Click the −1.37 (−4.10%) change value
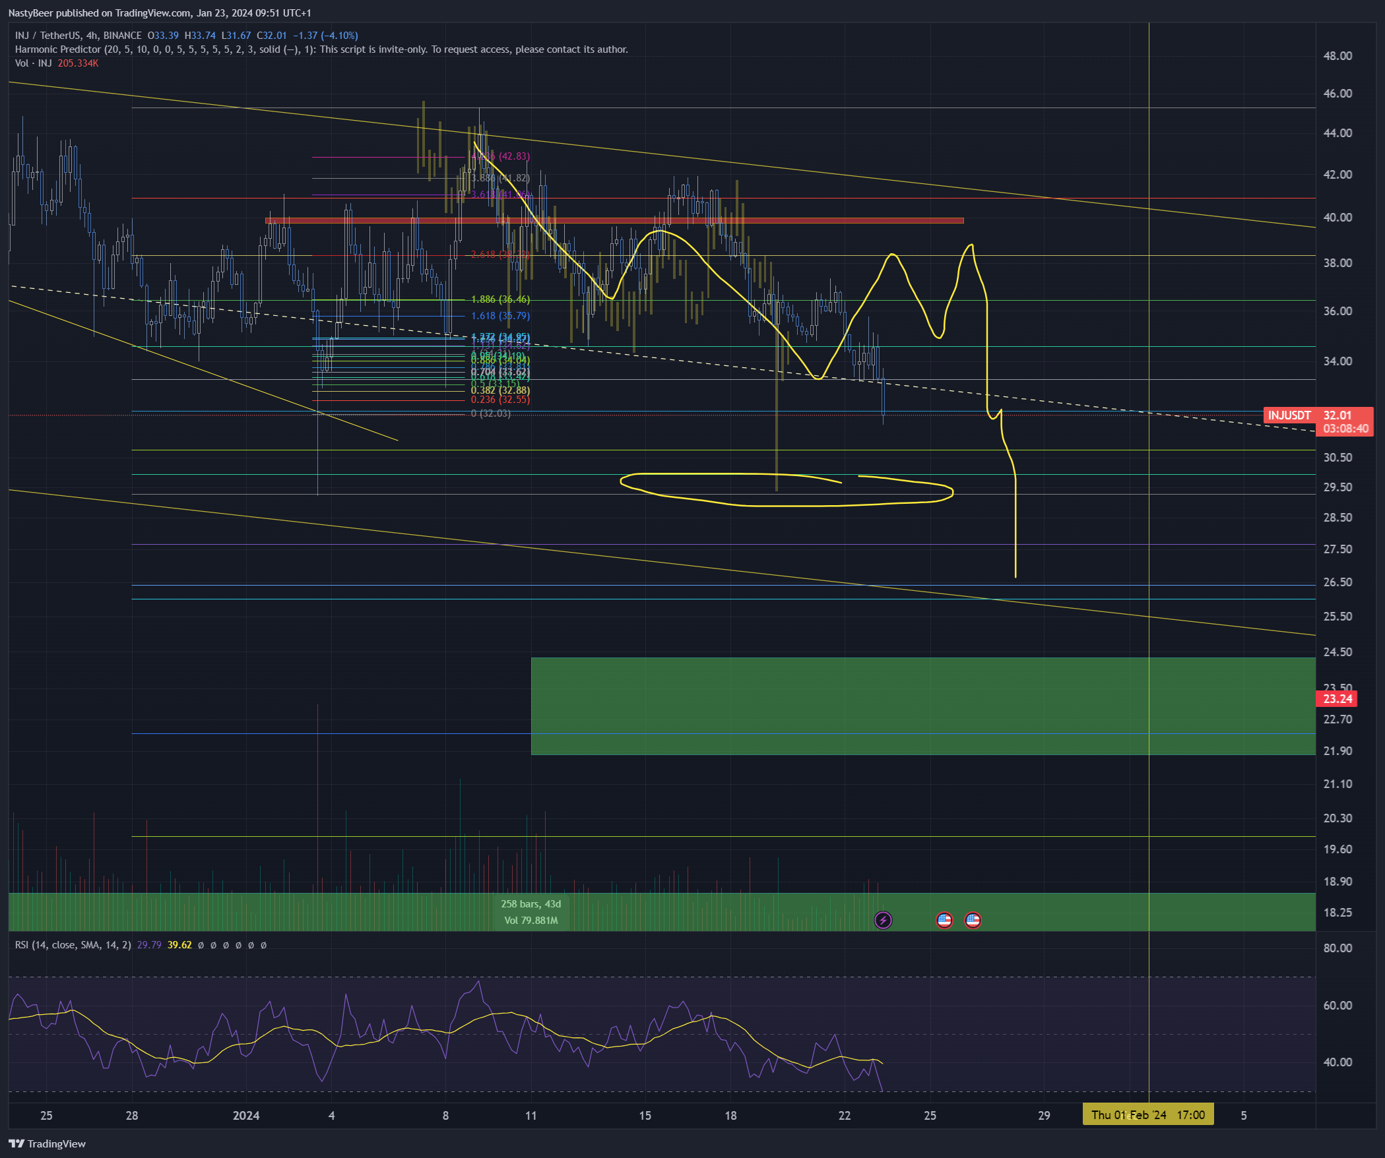This screenshot has height=1158, width=1385. (325, 36)
